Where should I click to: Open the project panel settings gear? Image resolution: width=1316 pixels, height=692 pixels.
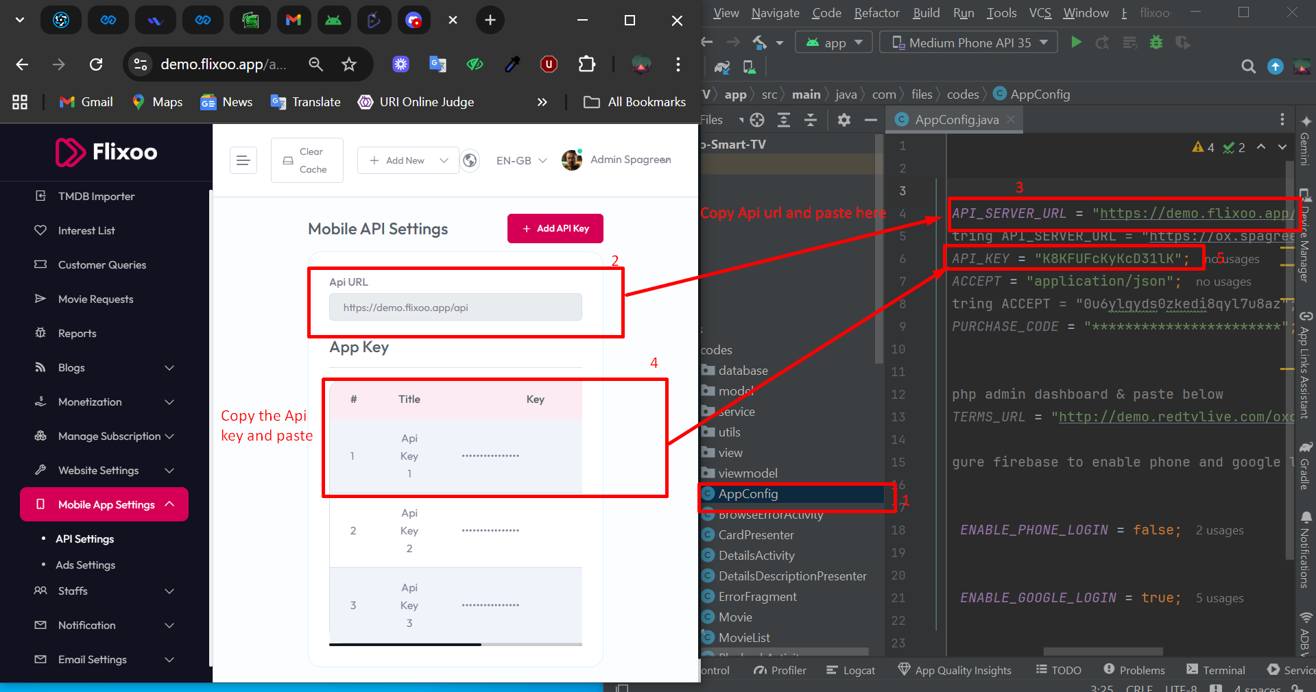pos(844,120)
